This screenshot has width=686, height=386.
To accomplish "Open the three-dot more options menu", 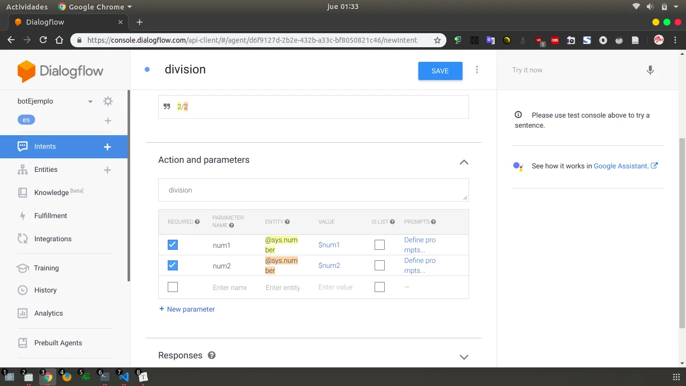I will [477, 70].
